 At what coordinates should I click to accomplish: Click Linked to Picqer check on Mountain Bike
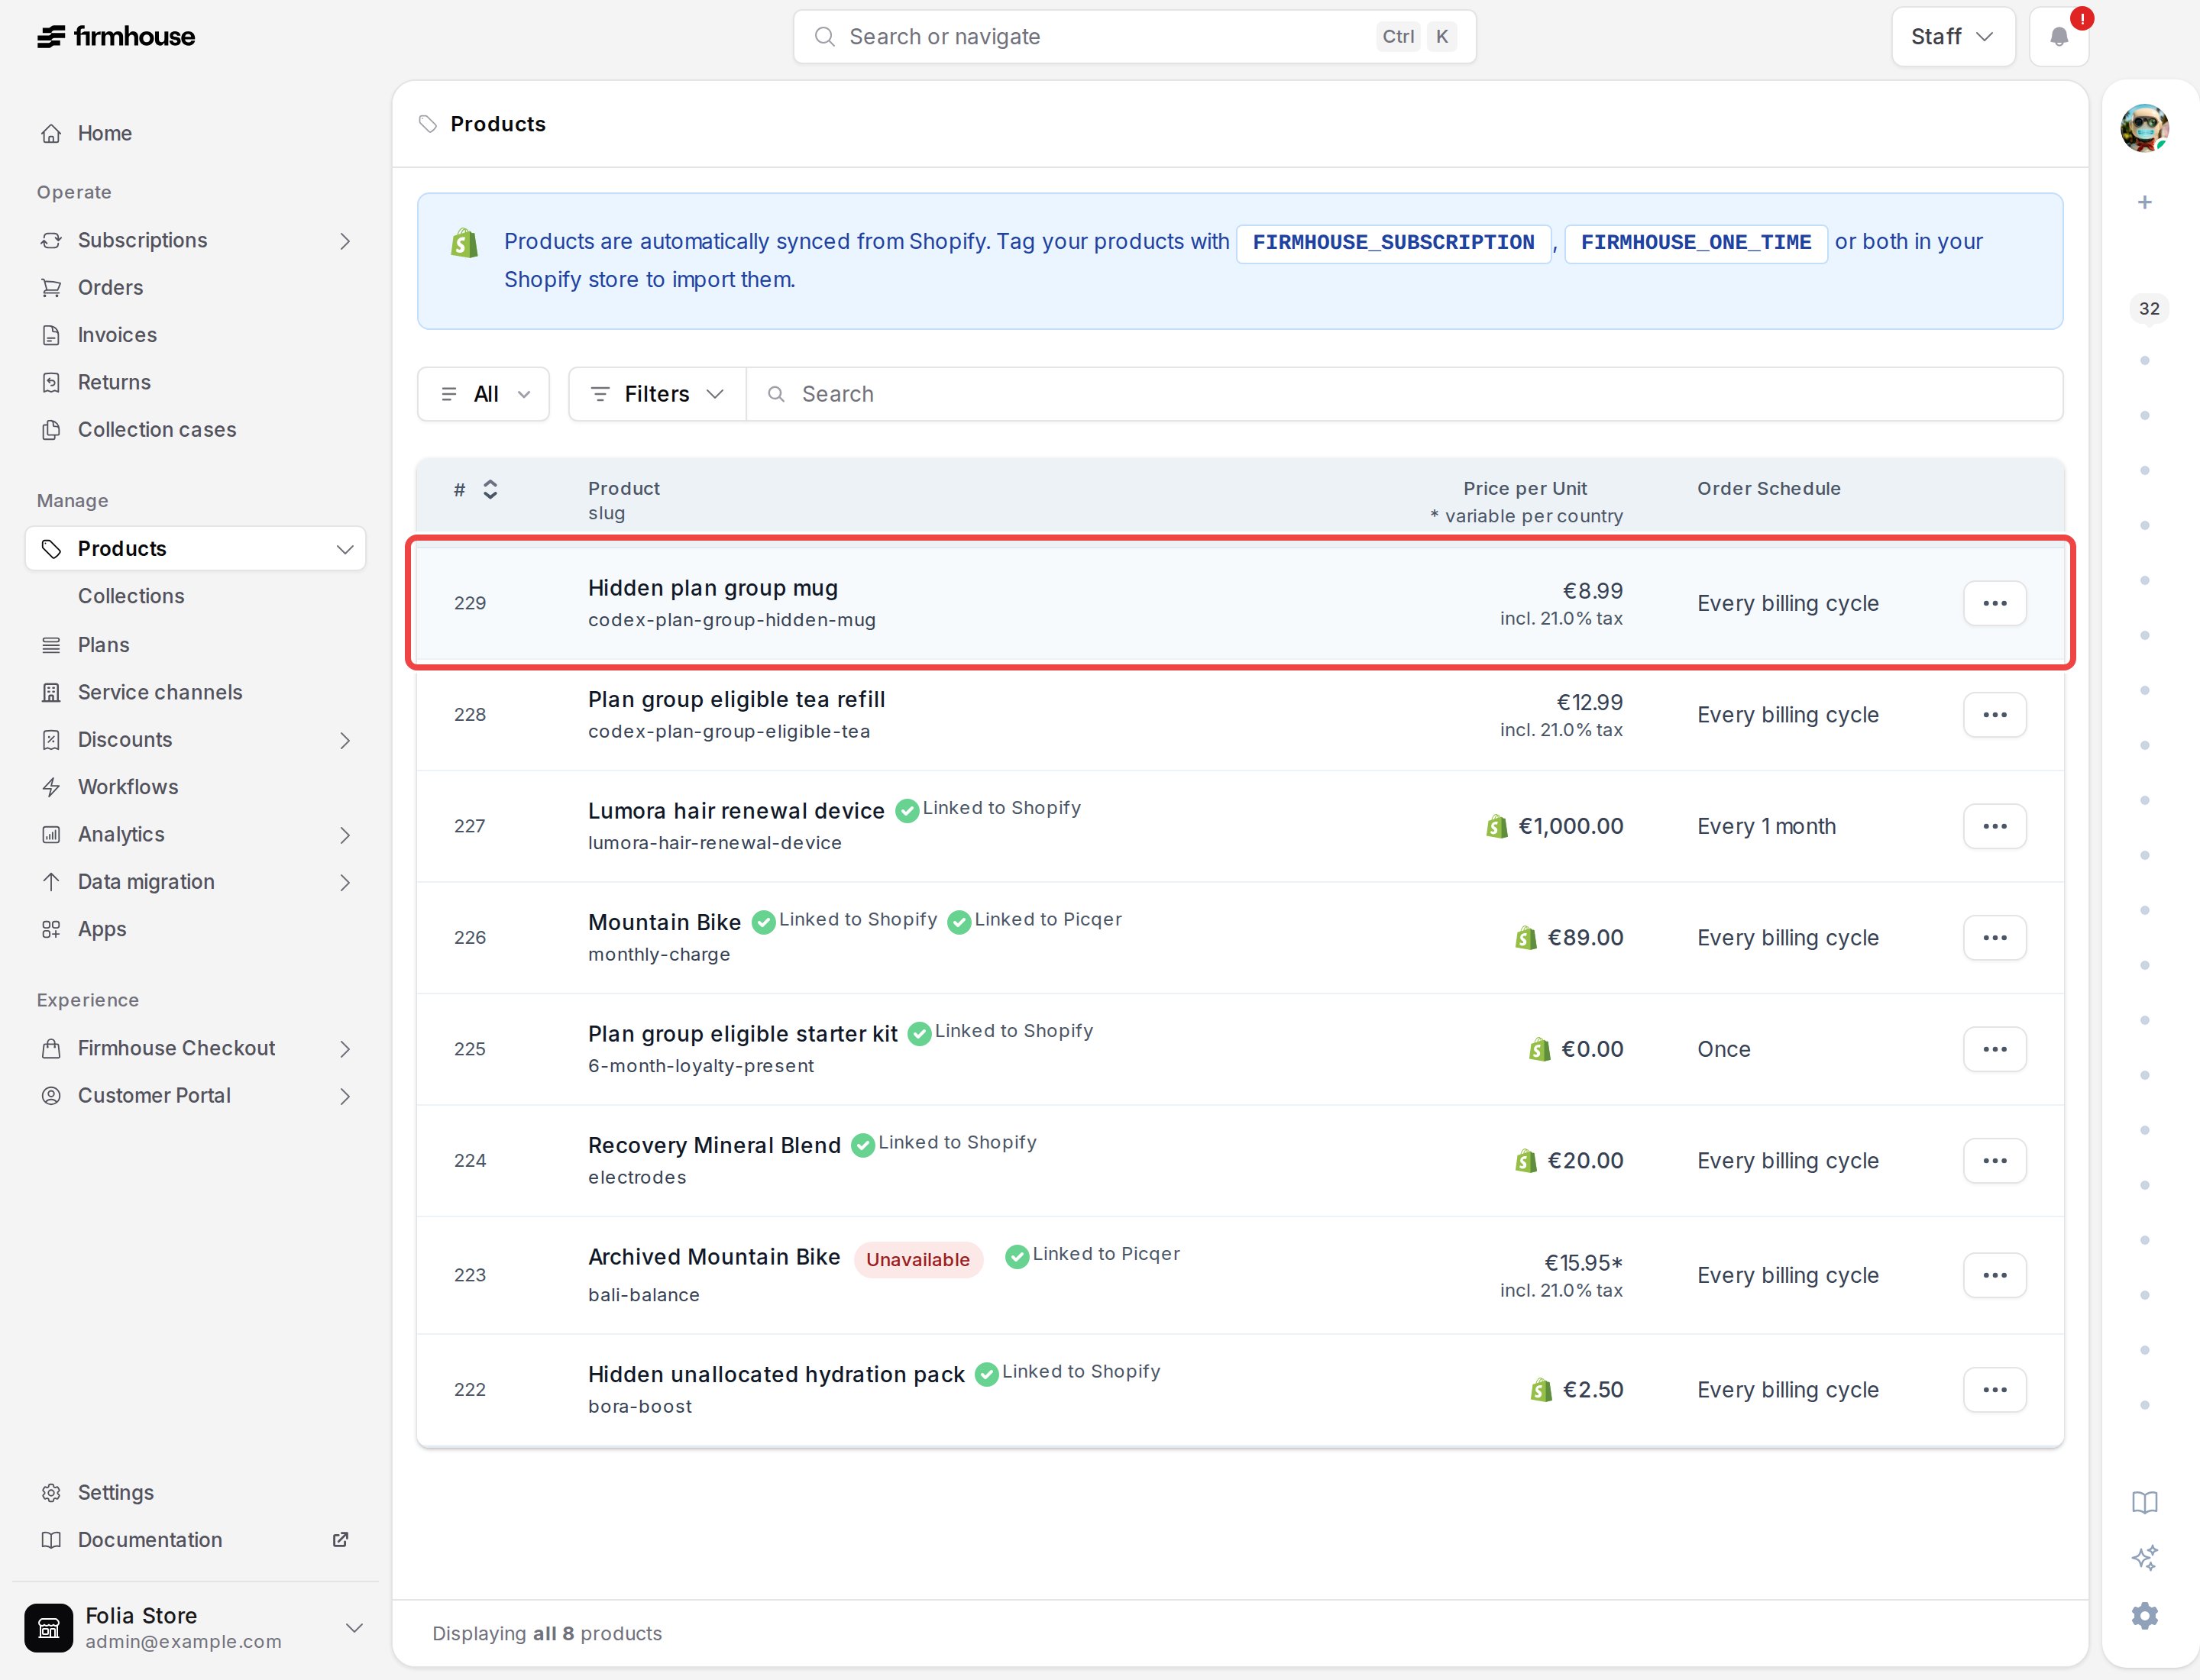pos(959,922)
